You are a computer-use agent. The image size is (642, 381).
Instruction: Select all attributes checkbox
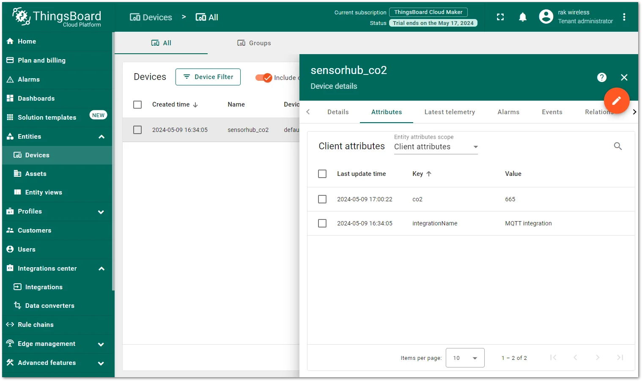[322, 174]
